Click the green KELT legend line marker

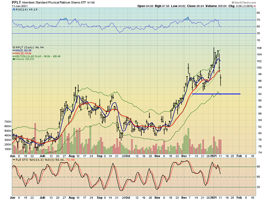coord(13,57)
